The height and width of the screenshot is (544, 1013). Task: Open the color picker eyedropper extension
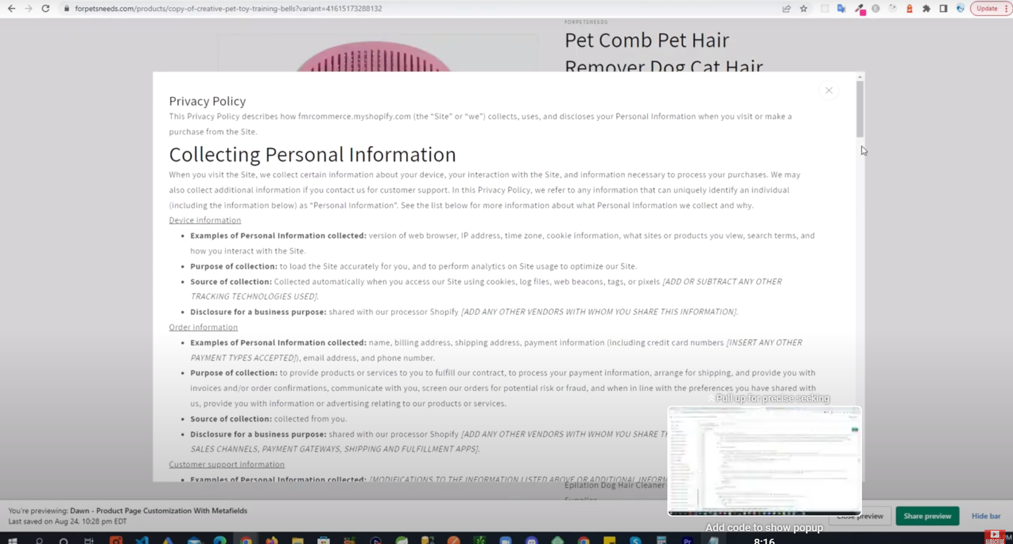pyautogui.click(x=859, y=9)
